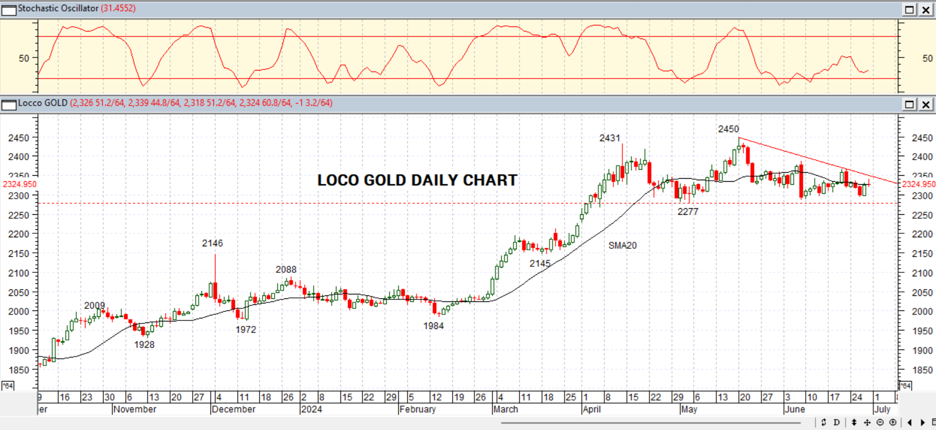Click the '*64' scale label at left axis bottom
This screenshot has height=430, width=936.
(x=8, y=385)
